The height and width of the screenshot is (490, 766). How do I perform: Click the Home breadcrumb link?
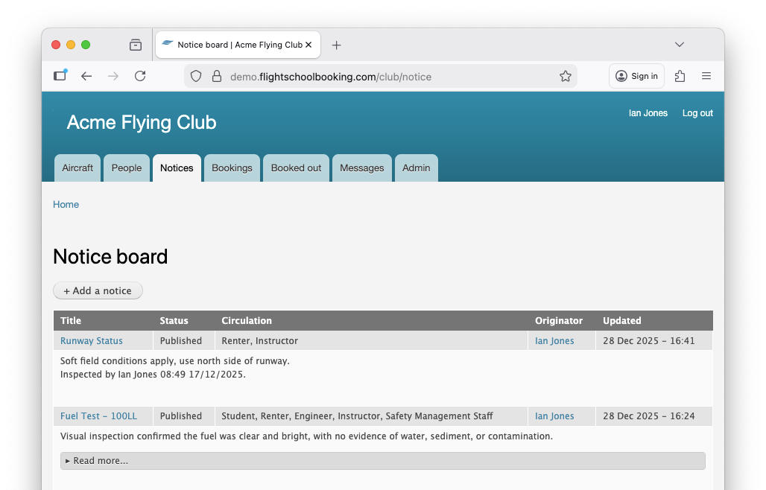click(66, 204)
